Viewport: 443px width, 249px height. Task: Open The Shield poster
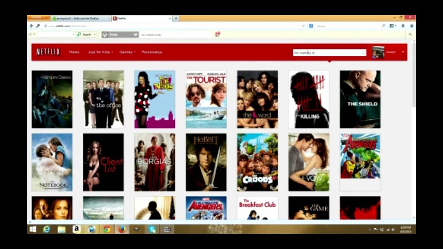tap(360, 100)
